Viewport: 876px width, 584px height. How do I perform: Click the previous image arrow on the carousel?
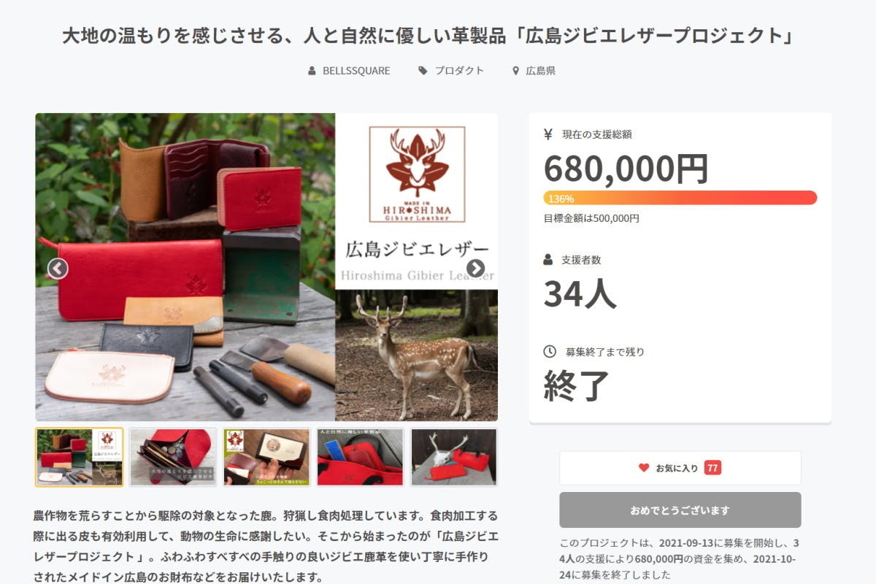(58, 269)
